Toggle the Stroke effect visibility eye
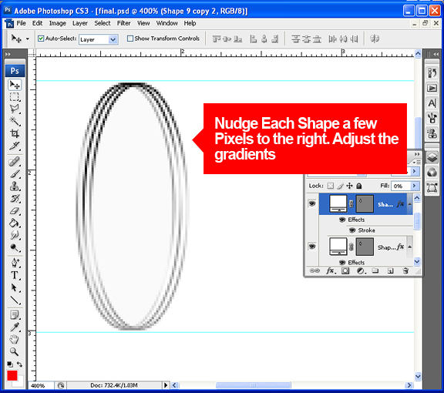Screen dimensions: 444x393 (352, 230)
